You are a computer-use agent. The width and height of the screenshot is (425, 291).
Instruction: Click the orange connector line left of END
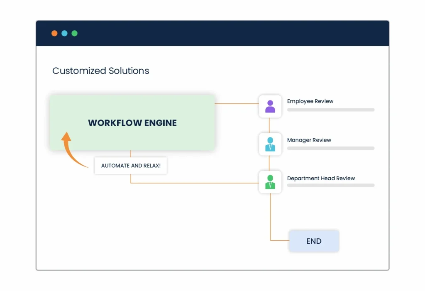click(280, 240)
